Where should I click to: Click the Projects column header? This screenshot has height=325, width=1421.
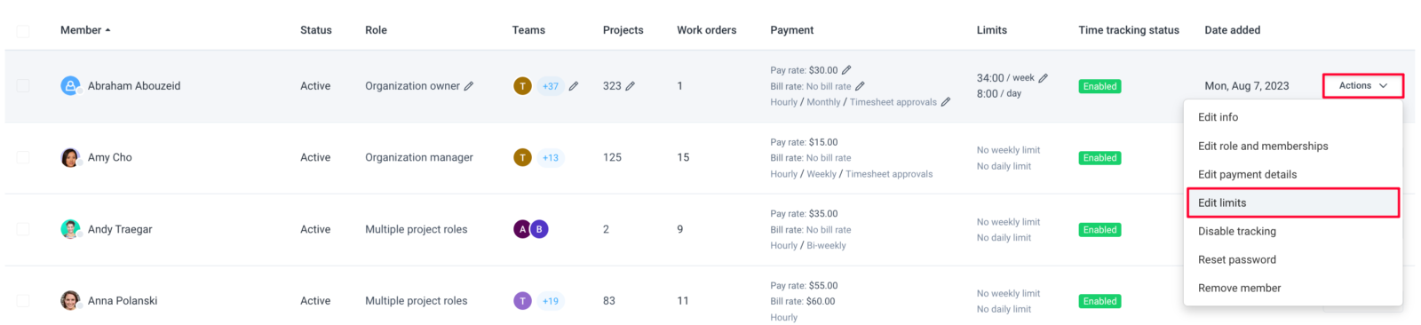[x=623, y=30]
